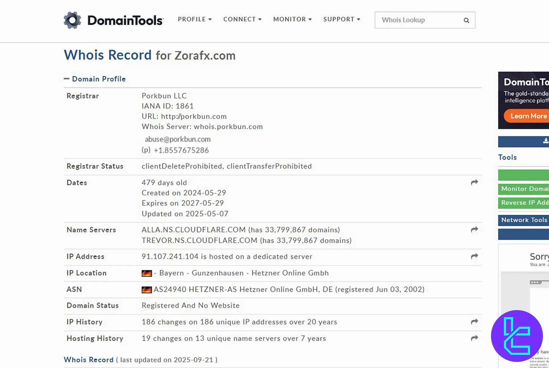Viewport: 549px width, 368px height.
Task: Click the Whois Lookup search magnifier icon
Action: (x=466, y=20)
